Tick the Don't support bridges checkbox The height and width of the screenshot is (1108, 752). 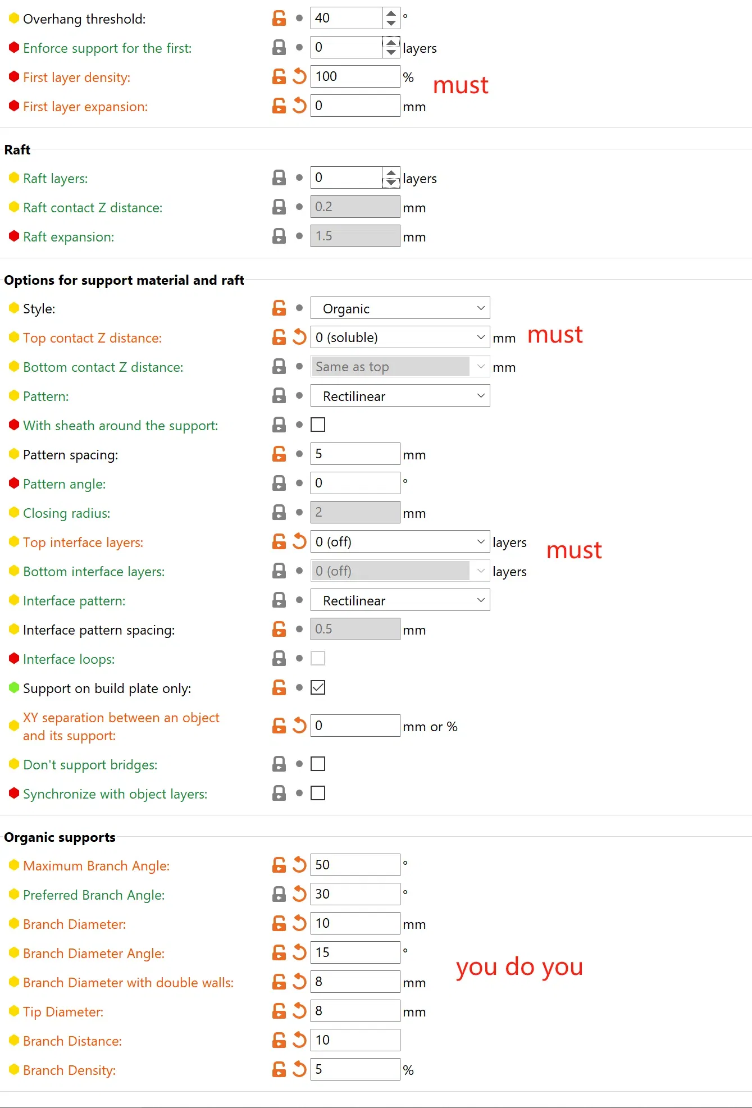(x=318, y=764)
